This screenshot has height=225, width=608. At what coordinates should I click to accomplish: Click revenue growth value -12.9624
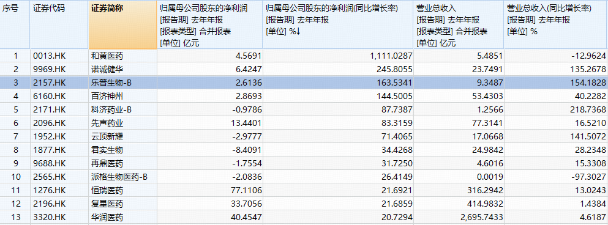coord(588,56)
